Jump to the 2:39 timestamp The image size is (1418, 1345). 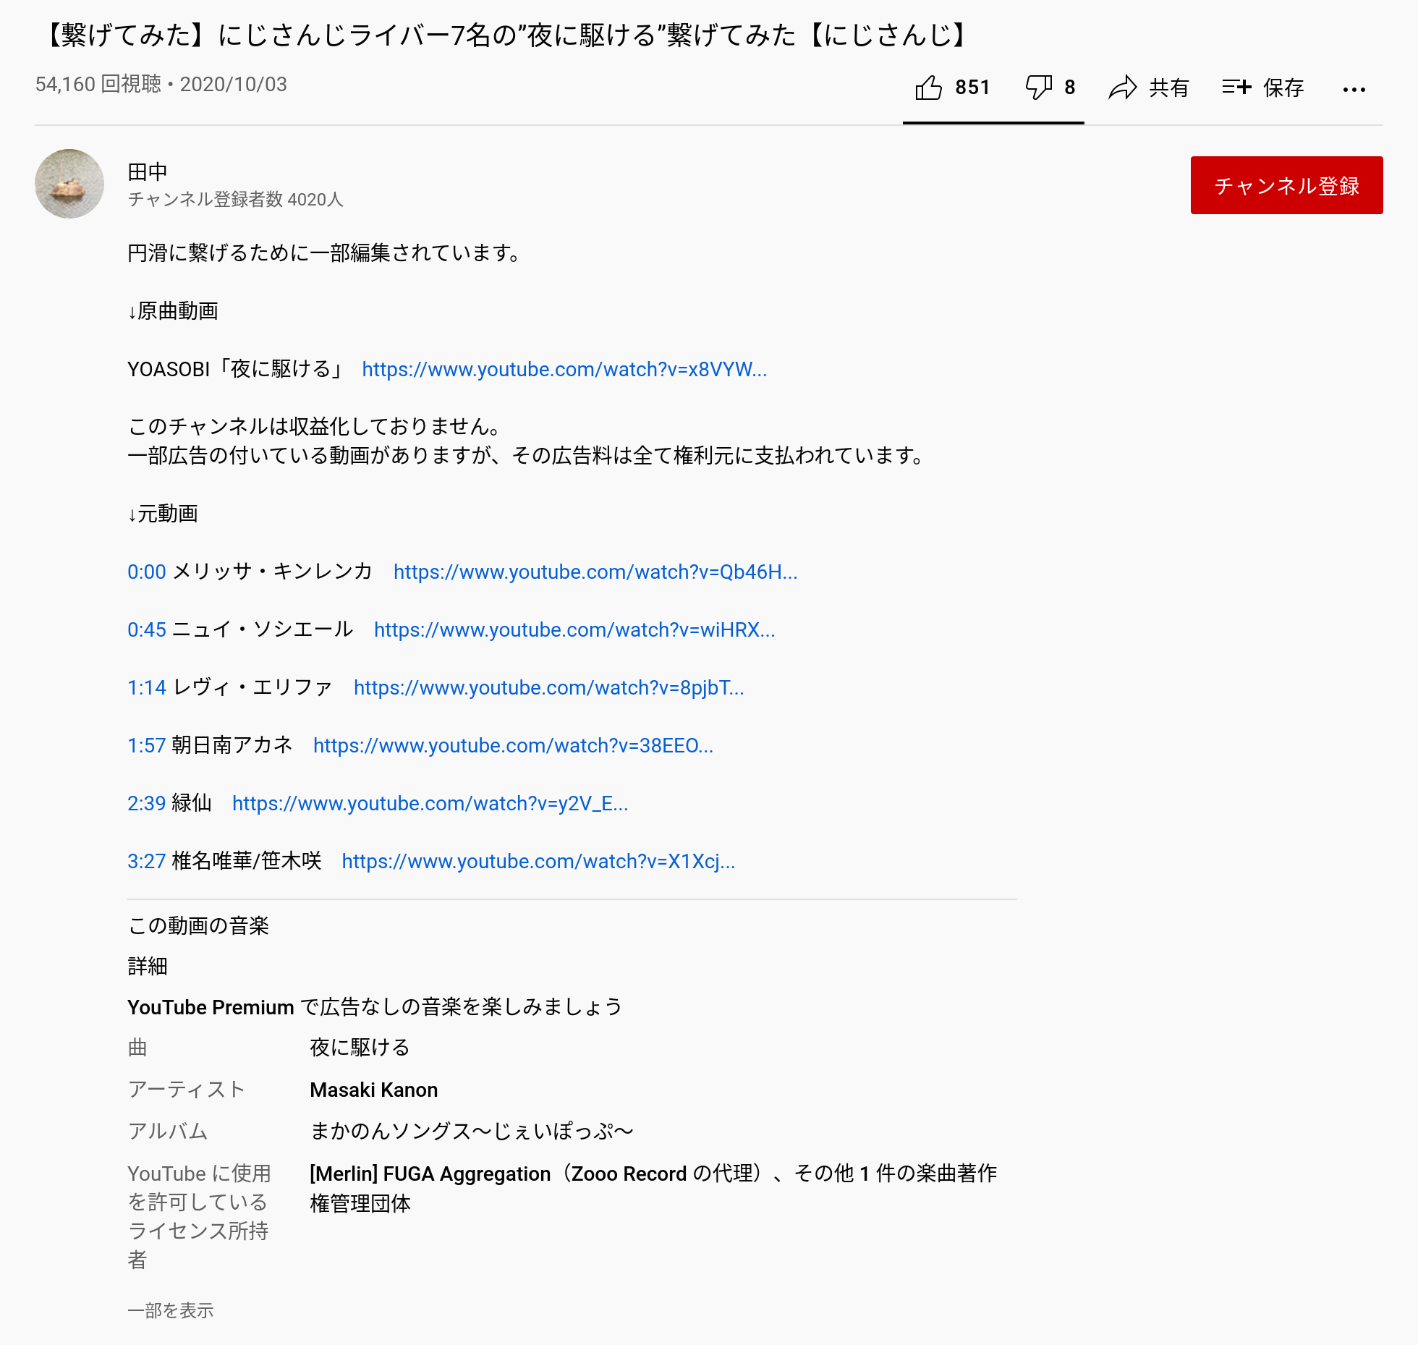click(147, 803)
